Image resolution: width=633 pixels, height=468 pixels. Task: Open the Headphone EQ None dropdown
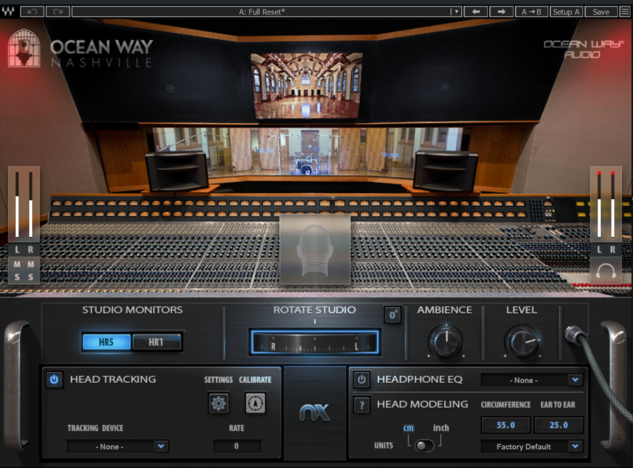click(x=532, y=380)
